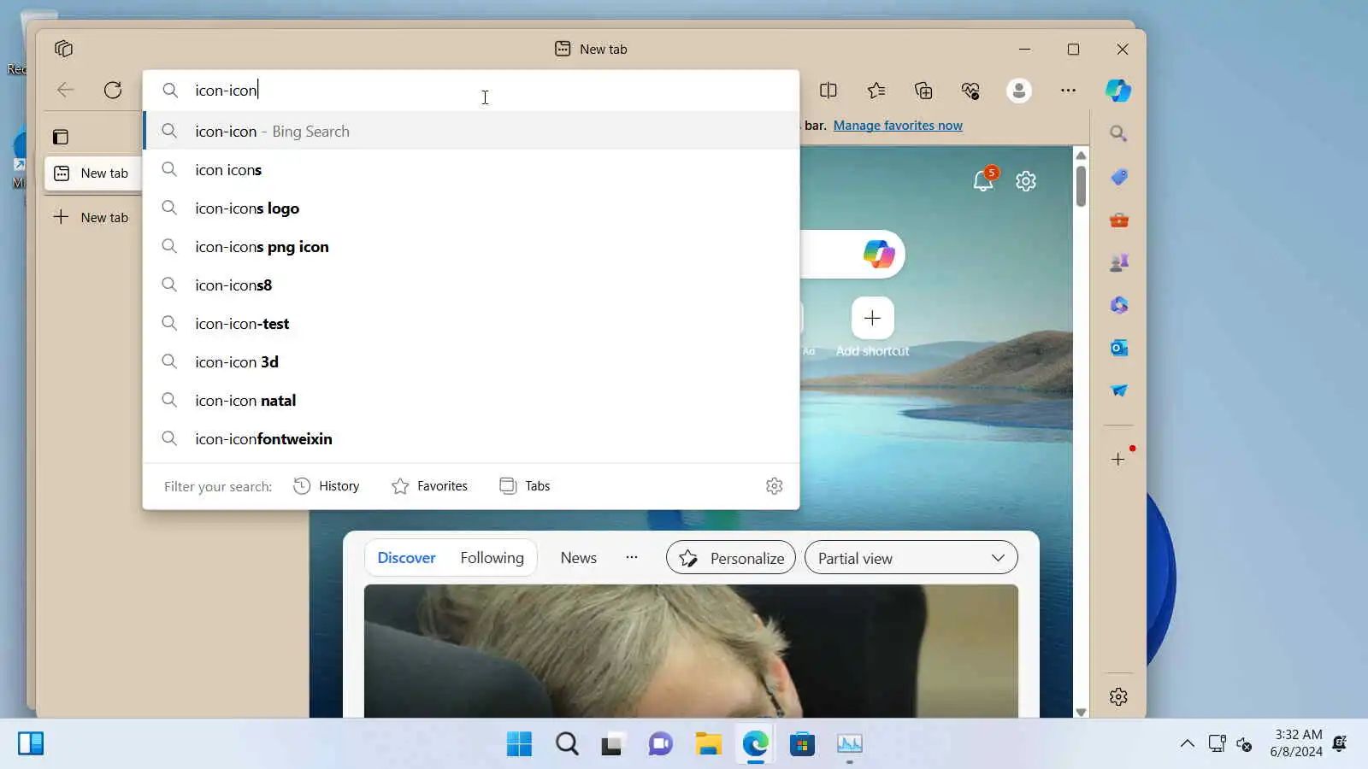Open the Windows Start menu
The width and height of the screenshot is (1368, 769).
click(519, 744)
